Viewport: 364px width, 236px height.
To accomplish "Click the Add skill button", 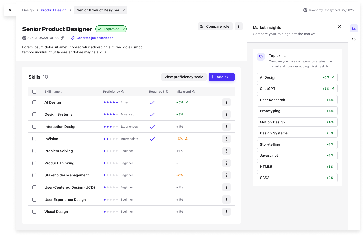I will [221, 77].
